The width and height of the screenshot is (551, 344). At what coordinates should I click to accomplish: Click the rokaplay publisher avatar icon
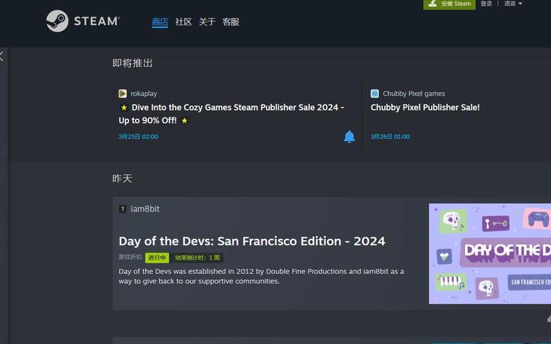[x=123, y=94]
